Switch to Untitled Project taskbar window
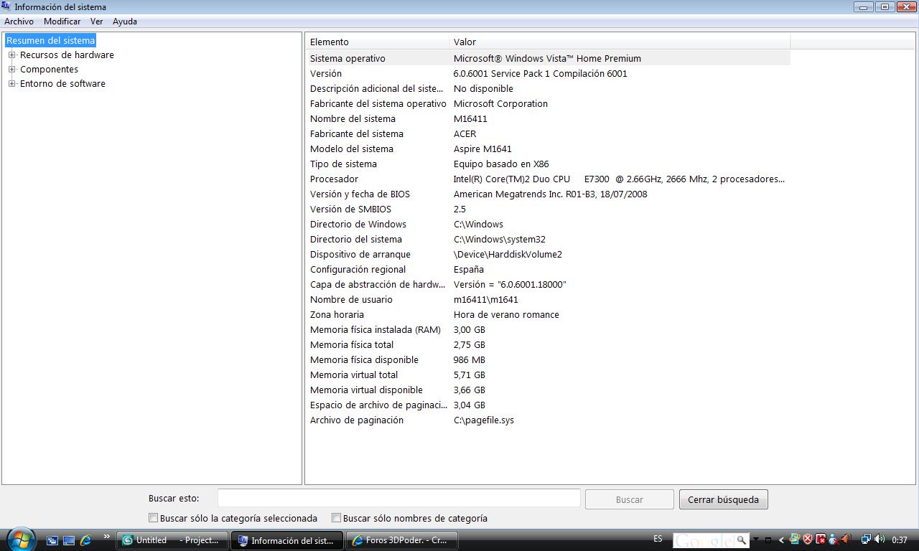 pos(173,540)
